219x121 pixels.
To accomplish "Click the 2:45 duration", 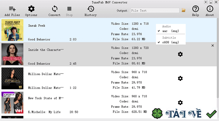I will pyautogui.click(x=73, y=64).
